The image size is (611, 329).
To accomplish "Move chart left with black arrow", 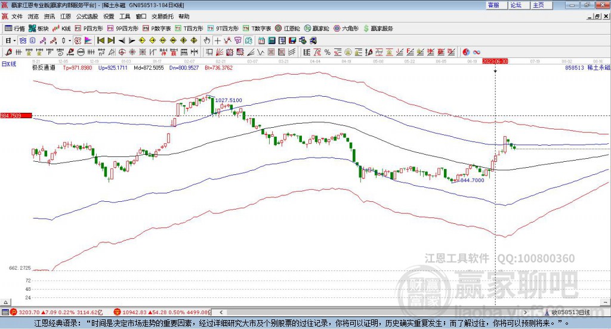I will click(122, 41).
